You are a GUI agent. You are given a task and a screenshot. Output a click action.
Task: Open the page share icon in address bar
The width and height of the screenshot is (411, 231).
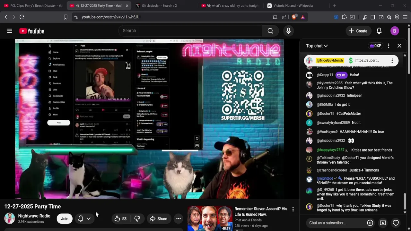point(284,17)
